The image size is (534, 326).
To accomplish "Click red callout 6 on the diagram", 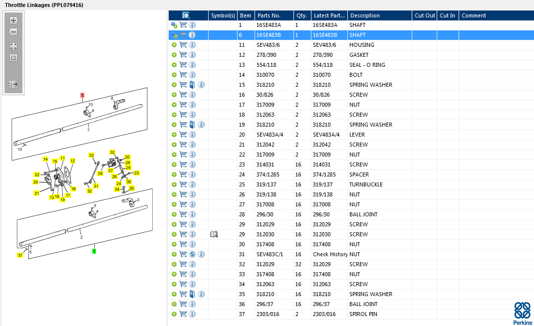I will pyautogui.click(x=82, y=95).
